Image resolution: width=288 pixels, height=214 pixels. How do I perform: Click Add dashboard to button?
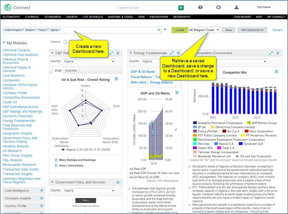tap(252, 30)
